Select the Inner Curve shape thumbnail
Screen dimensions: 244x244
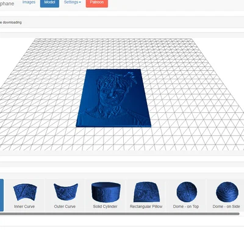point(24,195)
